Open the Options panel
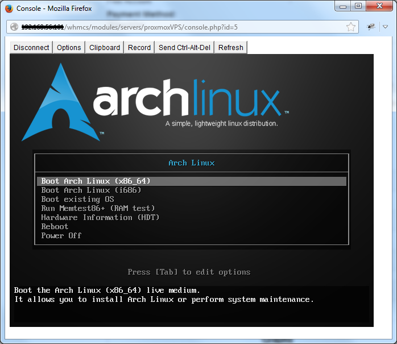The image size is (397, 344). 69,48
